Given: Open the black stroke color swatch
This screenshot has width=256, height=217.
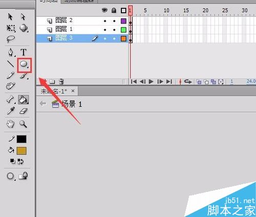Looking at the screenshot, I should (x=22, y=139).
